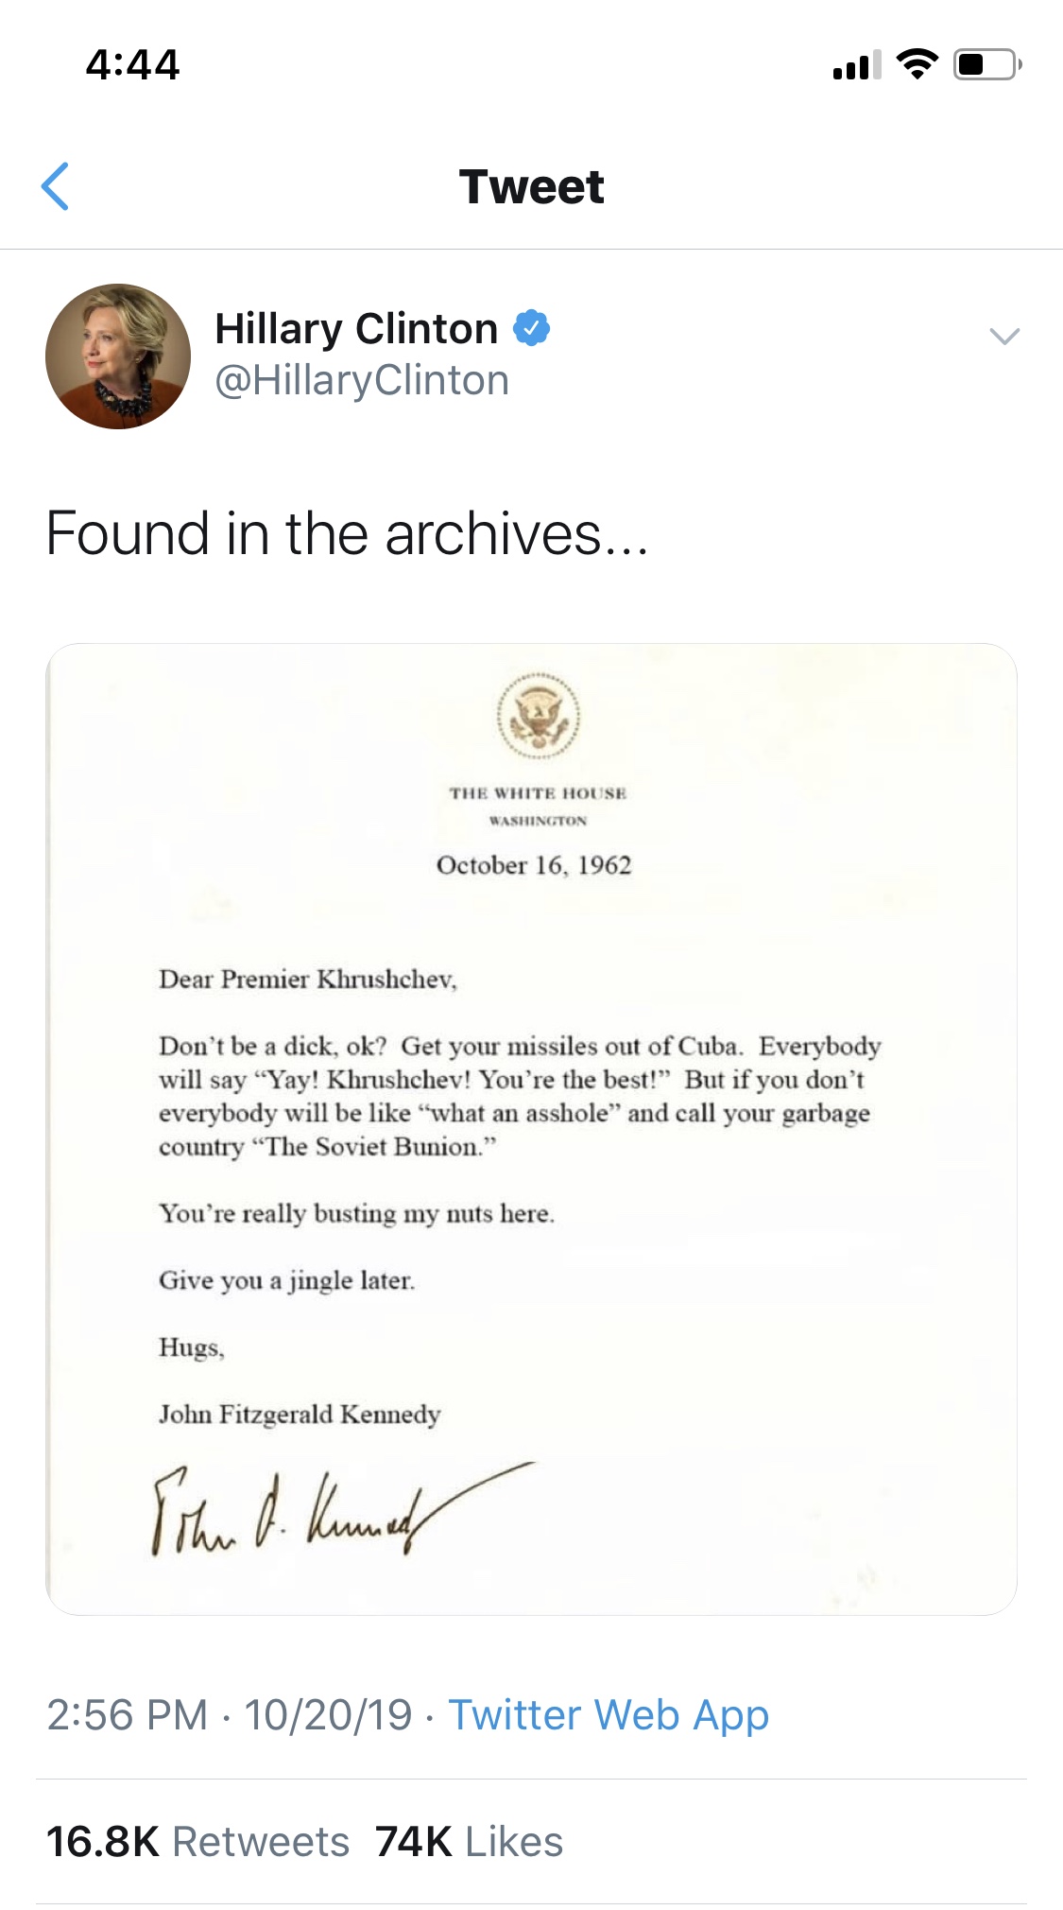Screen dimensions: 1063x1910
Task: Tap the battery indicator icon
Action: (x=987, y=64)
